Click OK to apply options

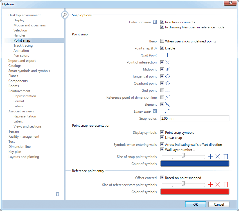point(196,204)
